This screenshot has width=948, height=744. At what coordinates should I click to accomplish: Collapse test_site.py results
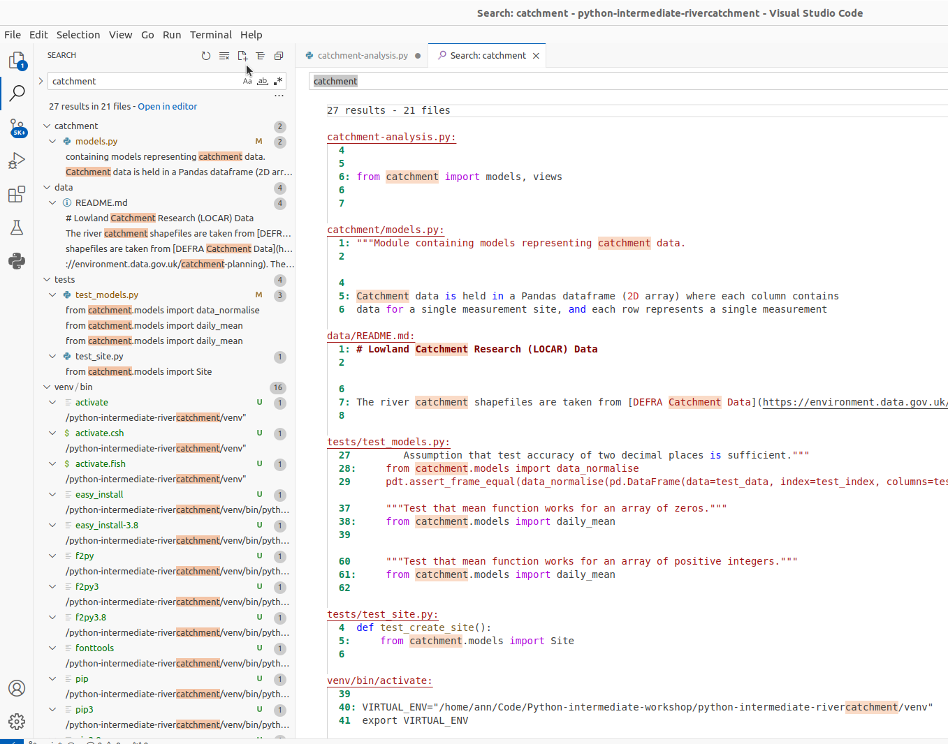point(52,356)
